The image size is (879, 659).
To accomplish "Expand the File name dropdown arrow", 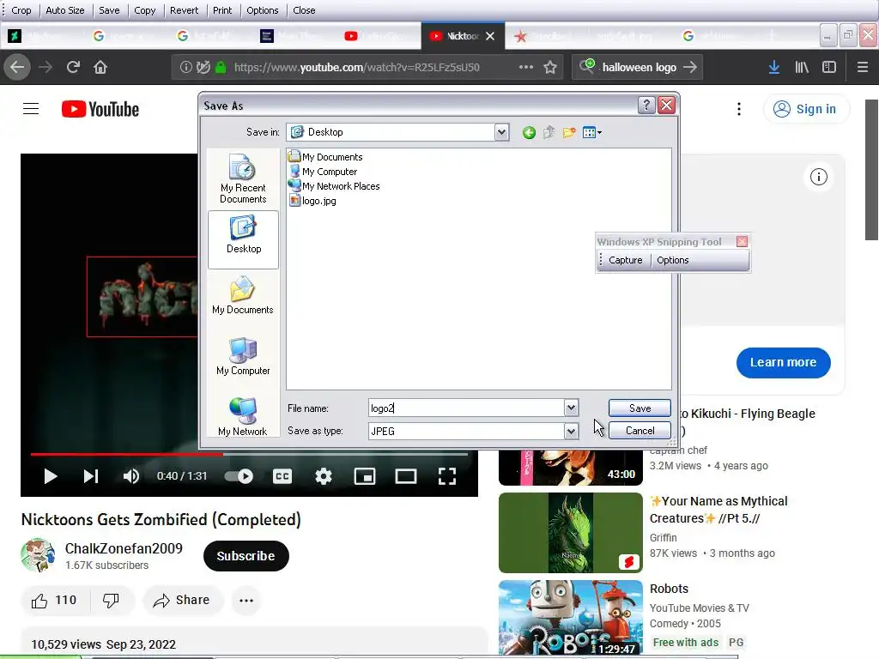I will tap(571, 408).
